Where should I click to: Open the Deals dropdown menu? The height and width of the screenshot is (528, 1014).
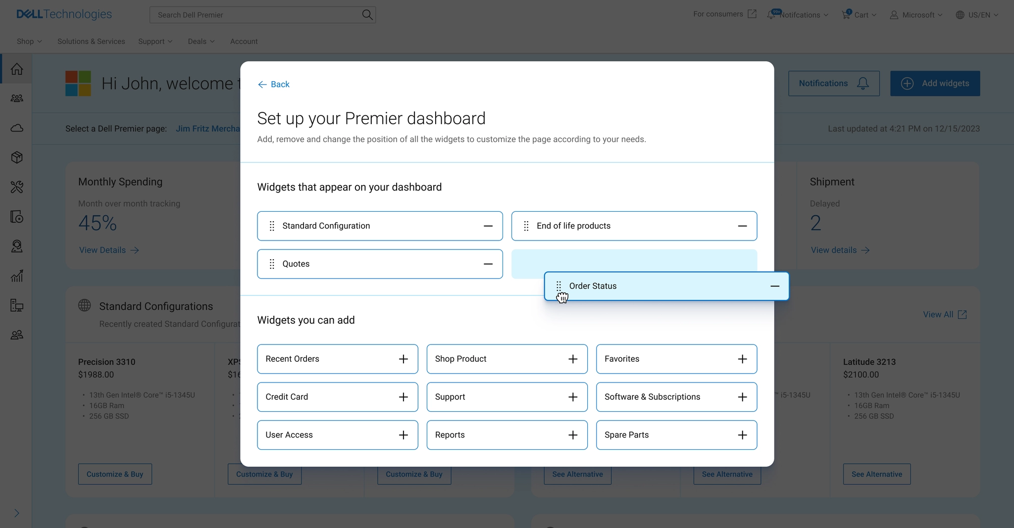pyautogui.click(x=201, y=42)
